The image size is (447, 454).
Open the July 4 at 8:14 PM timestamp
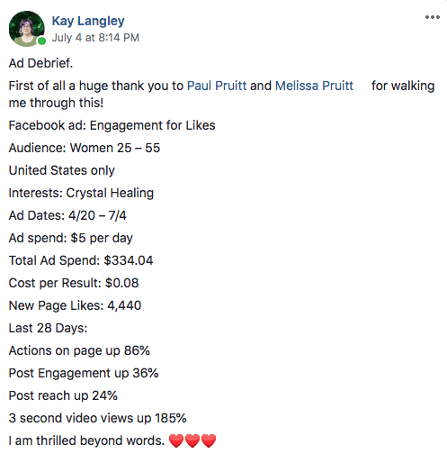pos(95,38)
